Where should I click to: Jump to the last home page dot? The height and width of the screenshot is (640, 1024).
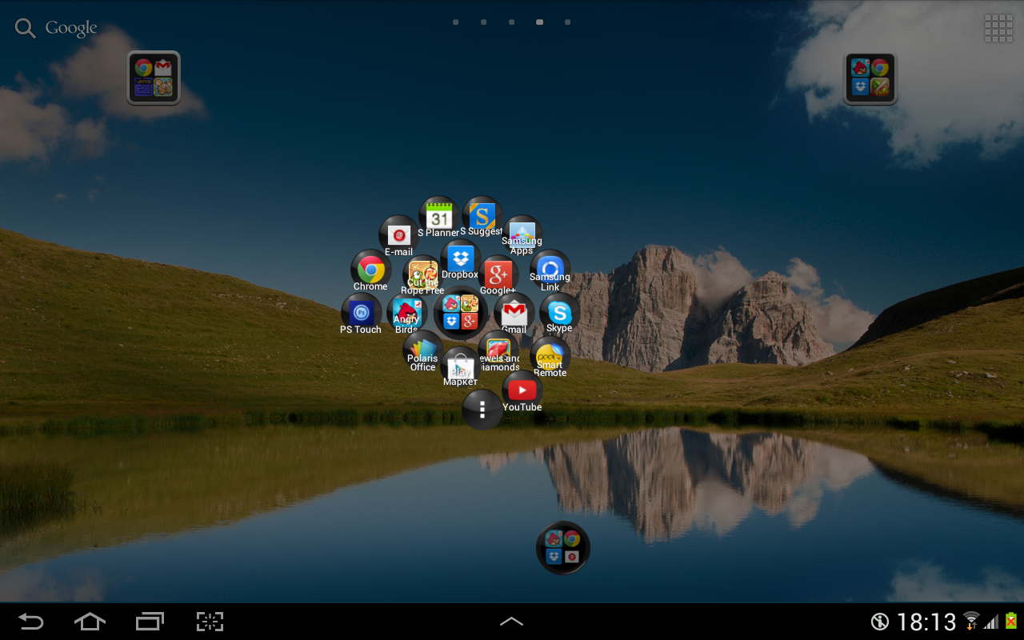[568, 22]
